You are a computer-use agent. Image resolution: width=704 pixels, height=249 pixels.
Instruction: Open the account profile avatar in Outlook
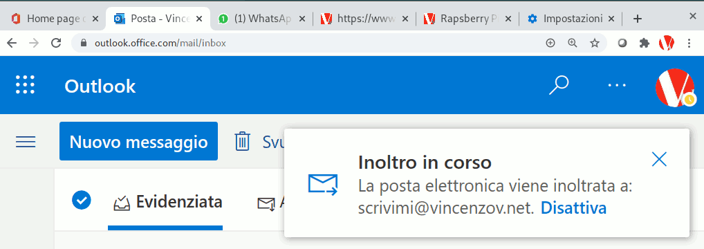pyautogui.click(x=675, y=88)
